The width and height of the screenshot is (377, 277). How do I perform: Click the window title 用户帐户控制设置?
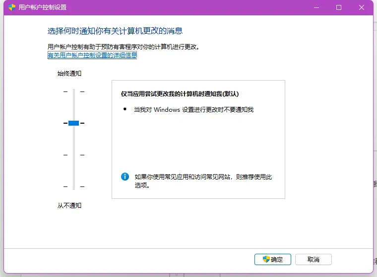[43, 7]
